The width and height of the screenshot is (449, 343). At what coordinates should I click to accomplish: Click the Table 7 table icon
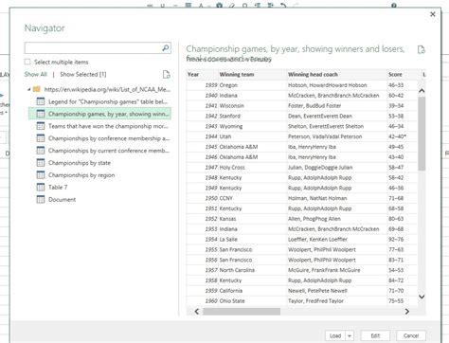[41, 188]
